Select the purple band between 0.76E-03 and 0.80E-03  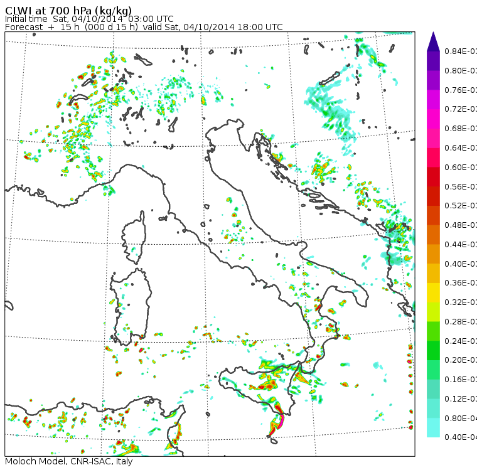433,80
